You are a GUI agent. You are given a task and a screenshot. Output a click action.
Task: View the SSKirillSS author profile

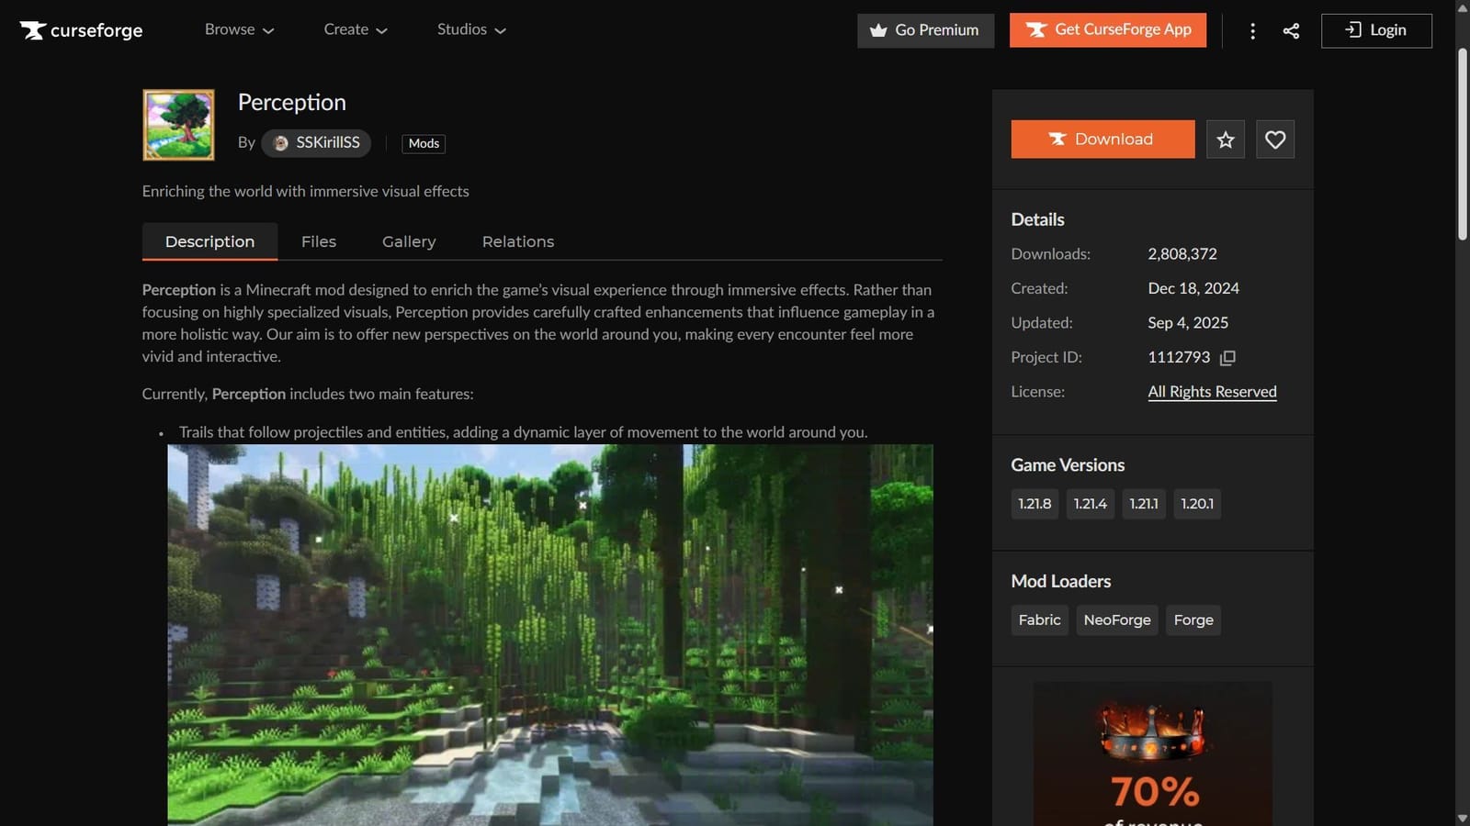pyautogui.click(x=316, y=142)
